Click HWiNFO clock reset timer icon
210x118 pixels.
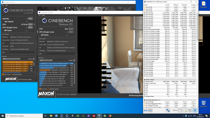point(180,110)
